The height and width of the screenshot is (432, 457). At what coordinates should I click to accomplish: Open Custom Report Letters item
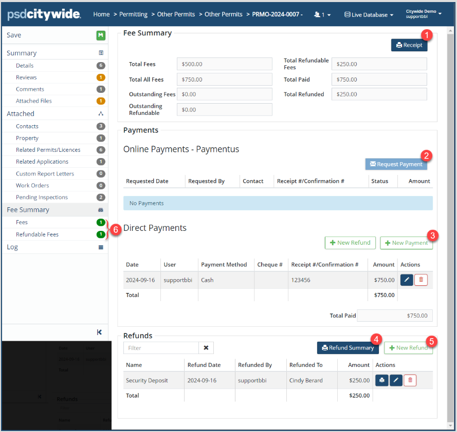pyautogui.click(x=45, y=174)
